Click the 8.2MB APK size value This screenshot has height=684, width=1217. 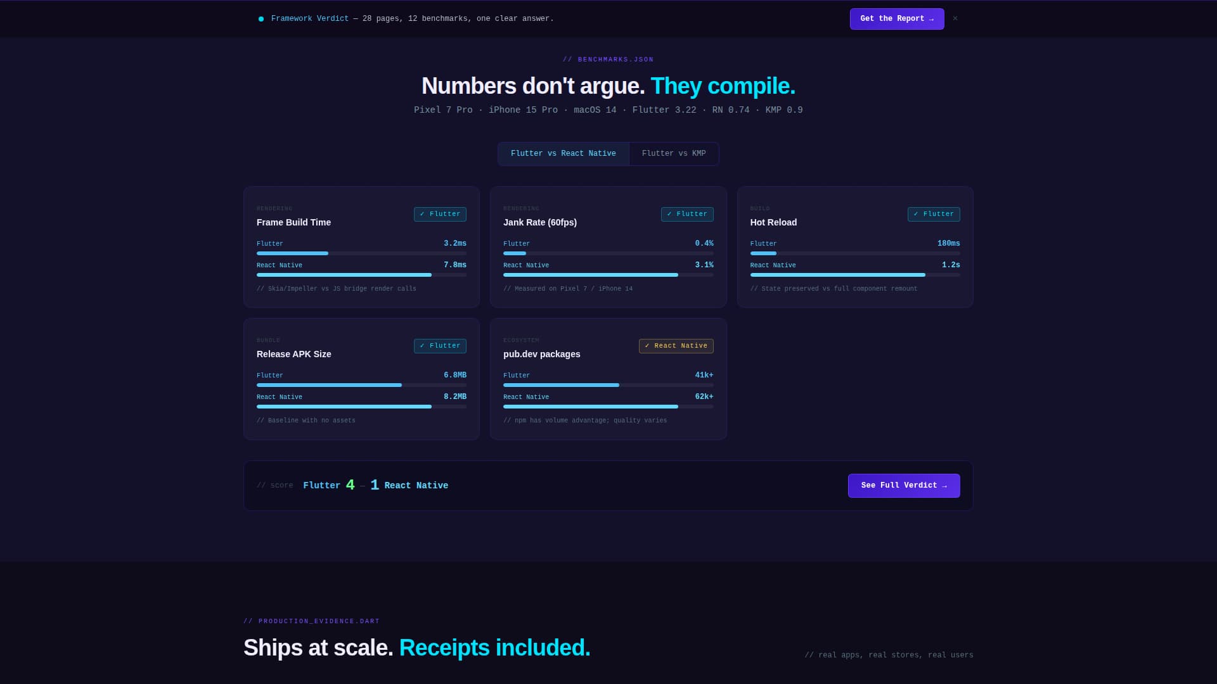coord(455,397)
